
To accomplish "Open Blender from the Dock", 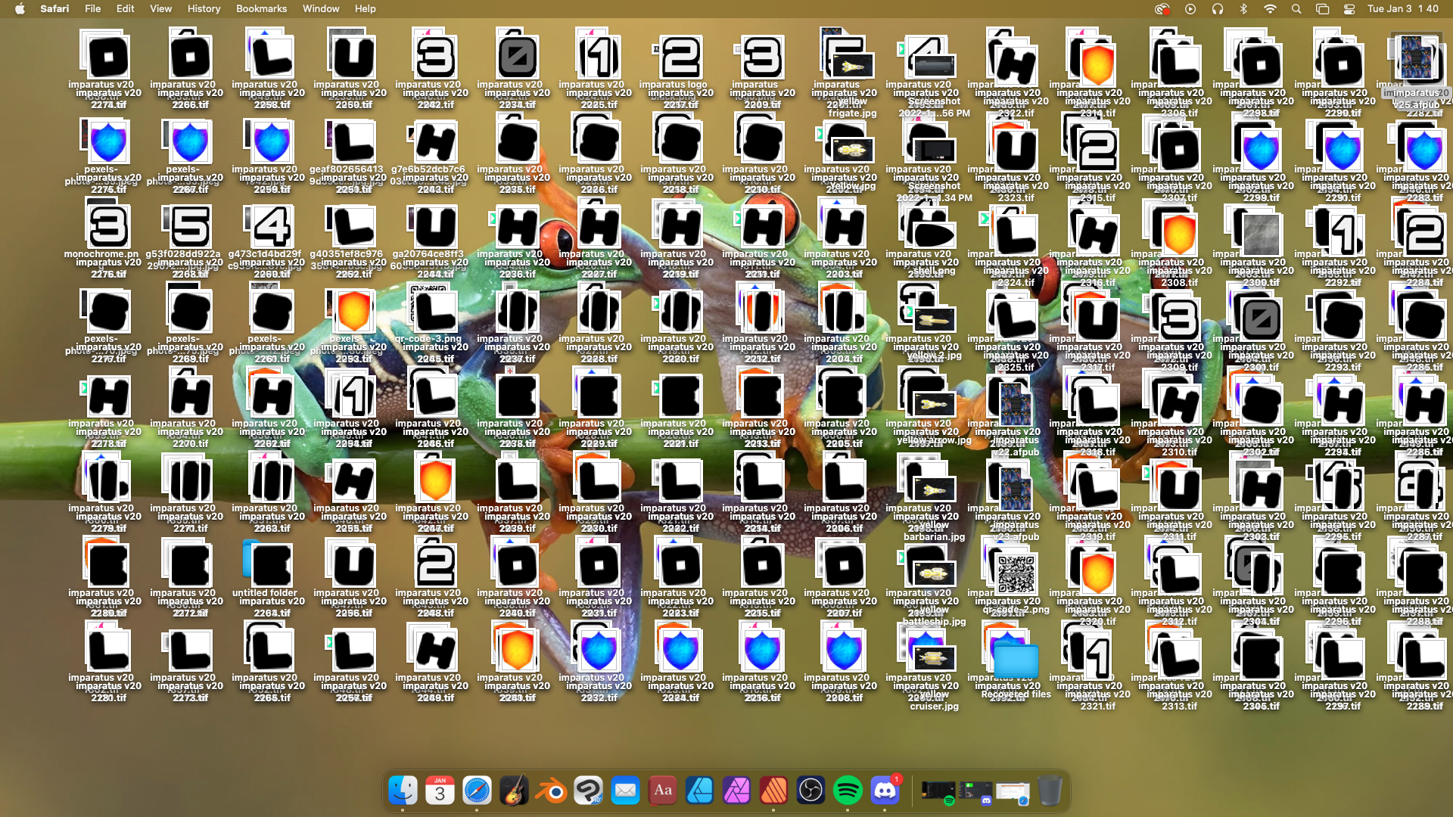I will point(551,791).
